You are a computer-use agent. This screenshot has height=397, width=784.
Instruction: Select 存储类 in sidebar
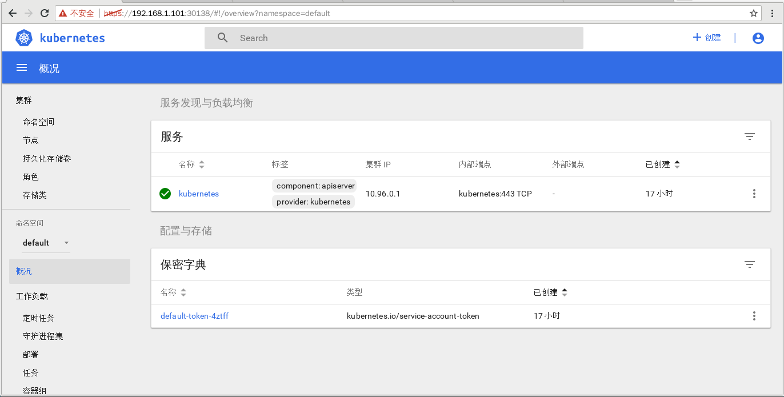[35, 195]
